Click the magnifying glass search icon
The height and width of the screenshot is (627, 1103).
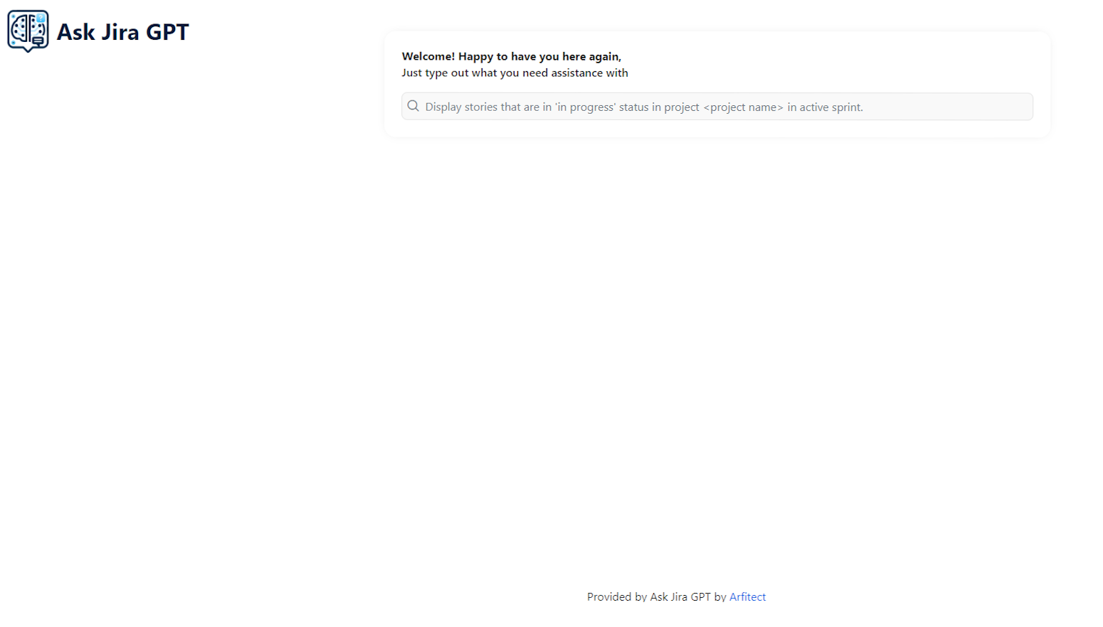point(413,107)
